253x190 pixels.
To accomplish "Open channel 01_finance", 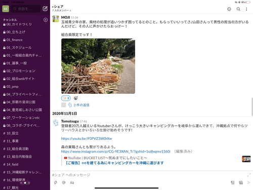I will (x=25, y=40).
